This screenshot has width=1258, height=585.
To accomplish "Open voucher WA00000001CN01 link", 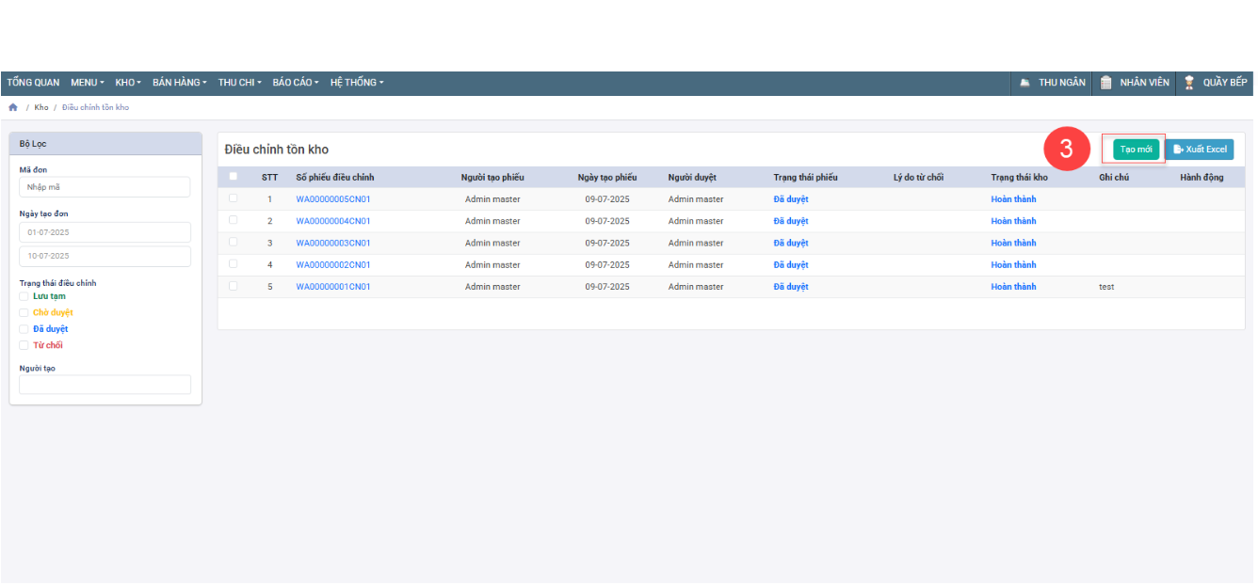I will point(333,287).
